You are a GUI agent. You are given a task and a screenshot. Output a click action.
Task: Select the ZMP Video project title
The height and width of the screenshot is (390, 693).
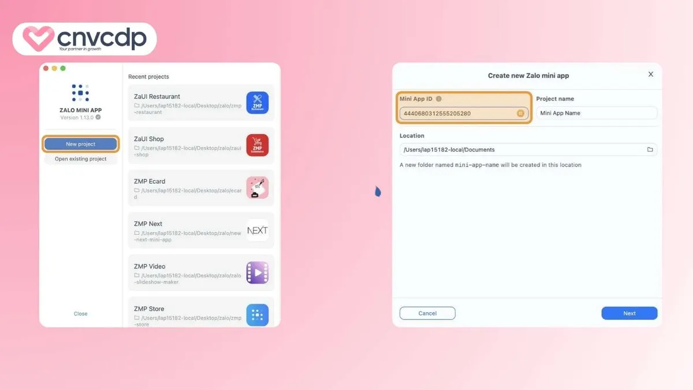pyautogui.click(x=150, y=266)
